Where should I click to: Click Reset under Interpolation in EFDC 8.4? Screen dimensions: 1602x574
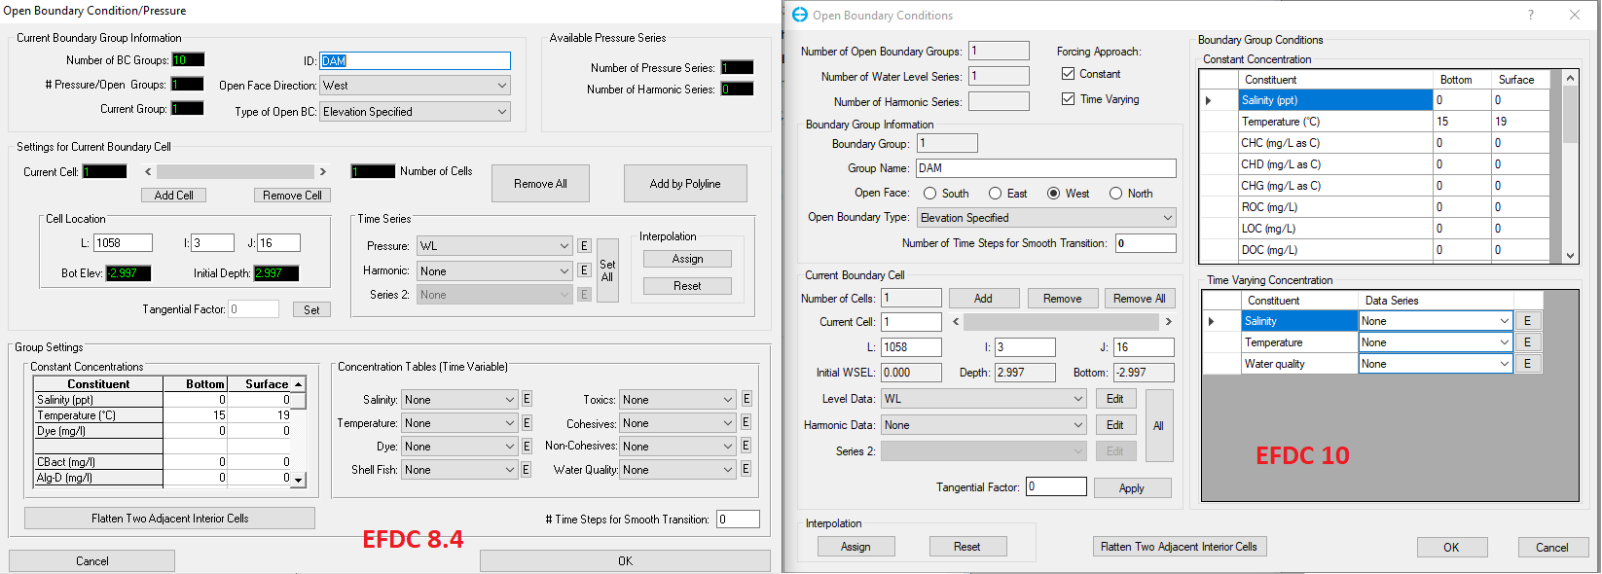[x=687, y=286]
